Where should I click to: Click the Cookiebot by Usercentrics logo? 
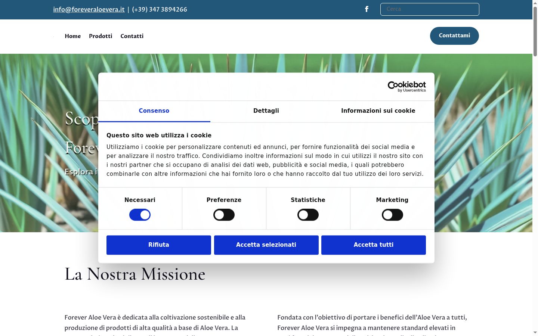406,87
